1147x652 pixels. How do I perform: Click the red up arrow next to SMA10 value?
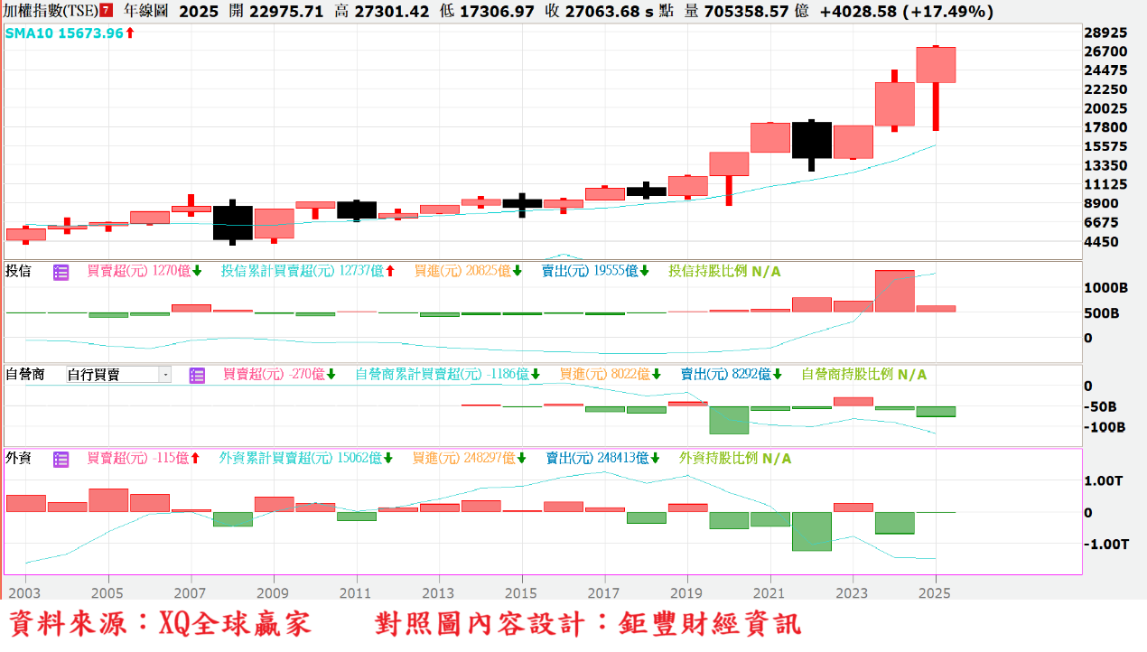[130, 33]
